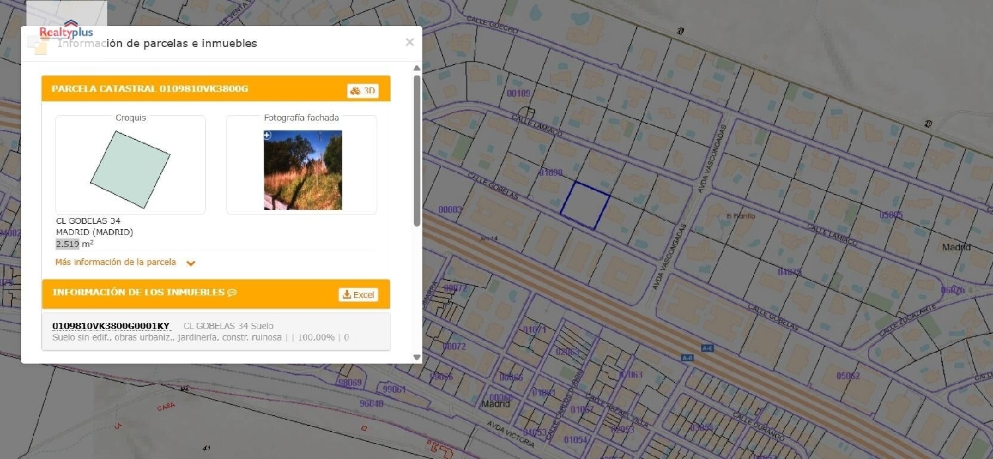Click the Croquis parcel sketch
Viewport: 993px width, 459px height.
[x=130, y=169]
